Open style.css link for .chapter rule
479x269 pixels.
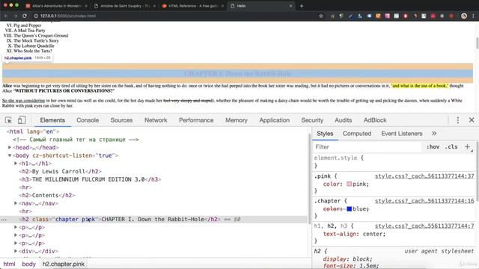(424, 201)
